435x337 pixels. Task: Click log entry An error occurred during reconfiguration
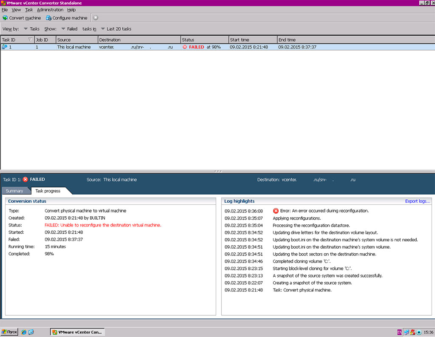324,211
